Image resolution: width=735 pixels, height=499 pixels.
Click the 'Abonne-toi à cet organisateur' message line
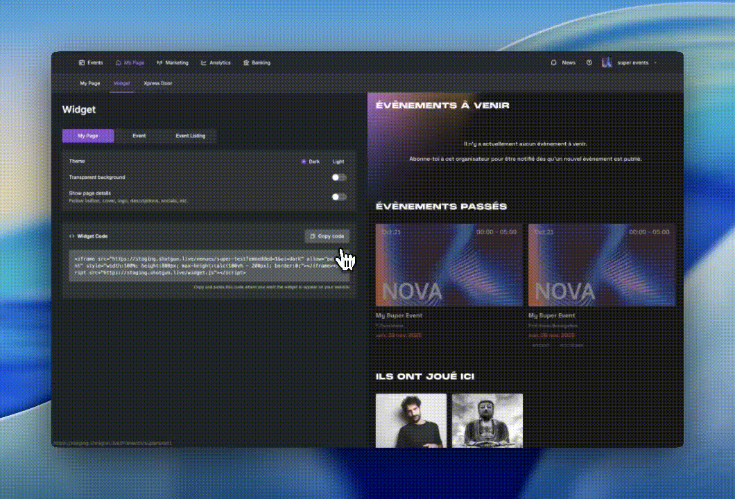pyautogui.click(x=526, y=159)
